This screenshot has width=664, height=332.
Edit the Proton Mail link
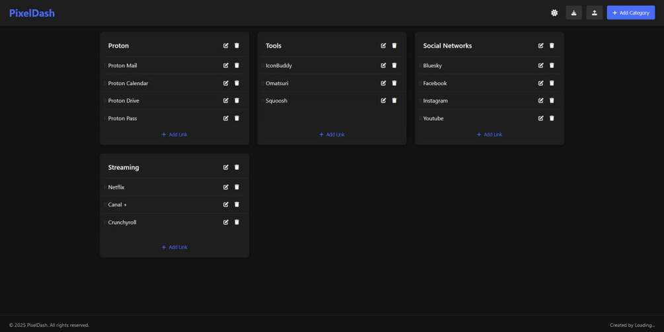click(226, 65)
